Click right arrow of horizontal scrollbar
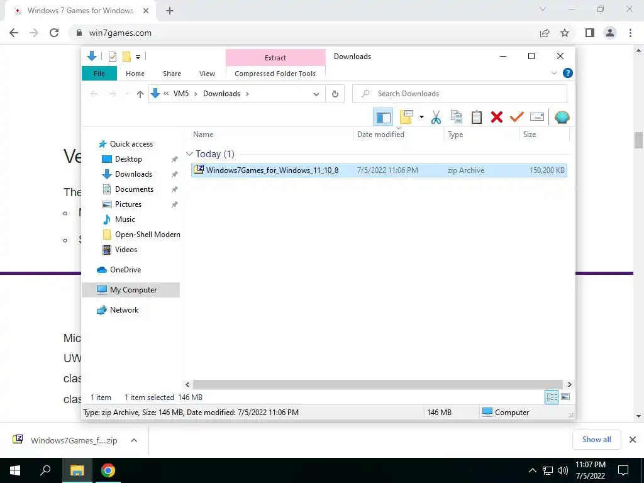 coord(569,384)
